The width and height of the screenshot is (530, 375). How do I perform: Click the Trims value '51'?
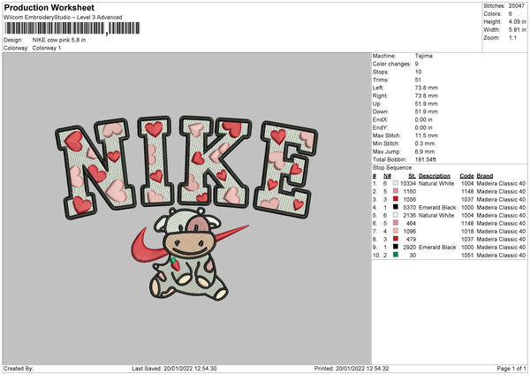pyautogui.click(x=418, y=80)
